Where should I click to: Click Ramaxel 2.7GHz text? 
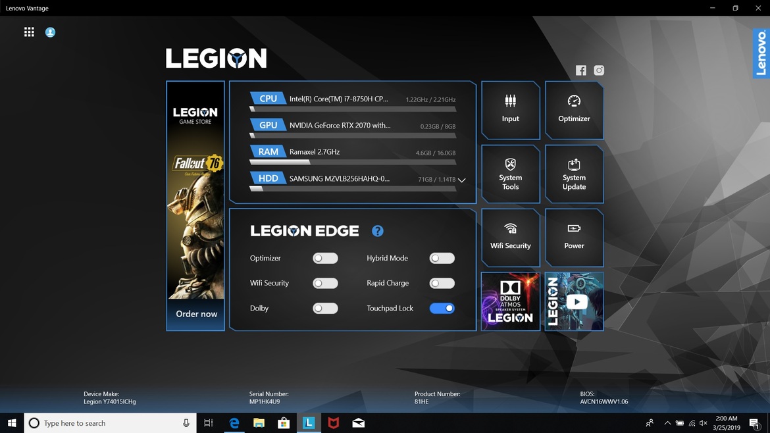pyautogui.click(x=315, y=152)
